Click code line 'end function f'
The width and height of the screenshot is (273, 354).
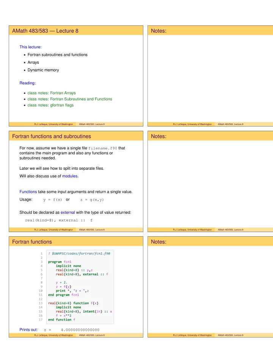tap(61, 320)
